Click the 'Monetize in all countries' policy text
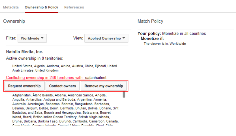236x136 pixels. click(184, 34)
